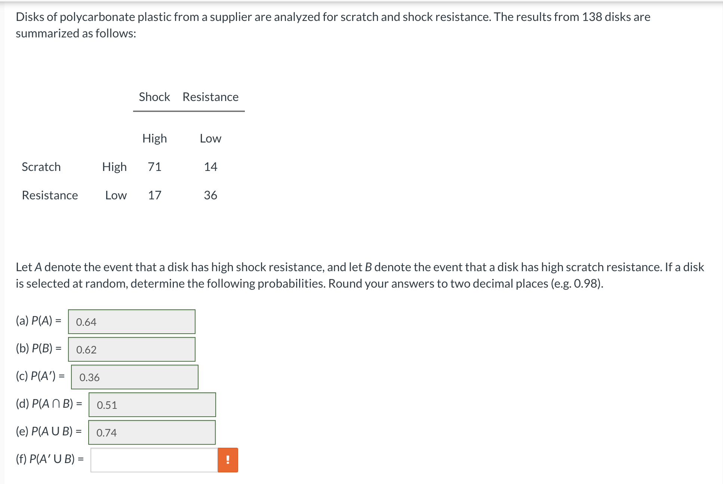
Task: Click the table cell containing 36
Action: (210, 195)
